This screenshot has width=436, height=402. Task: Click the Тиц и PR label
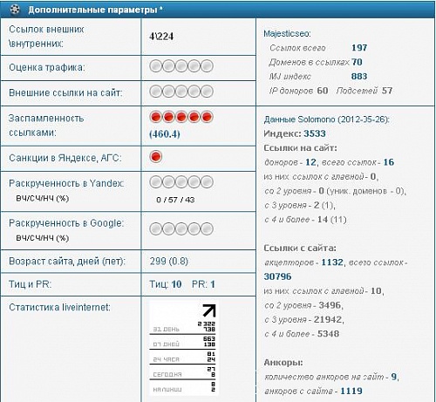coord(30,284)
